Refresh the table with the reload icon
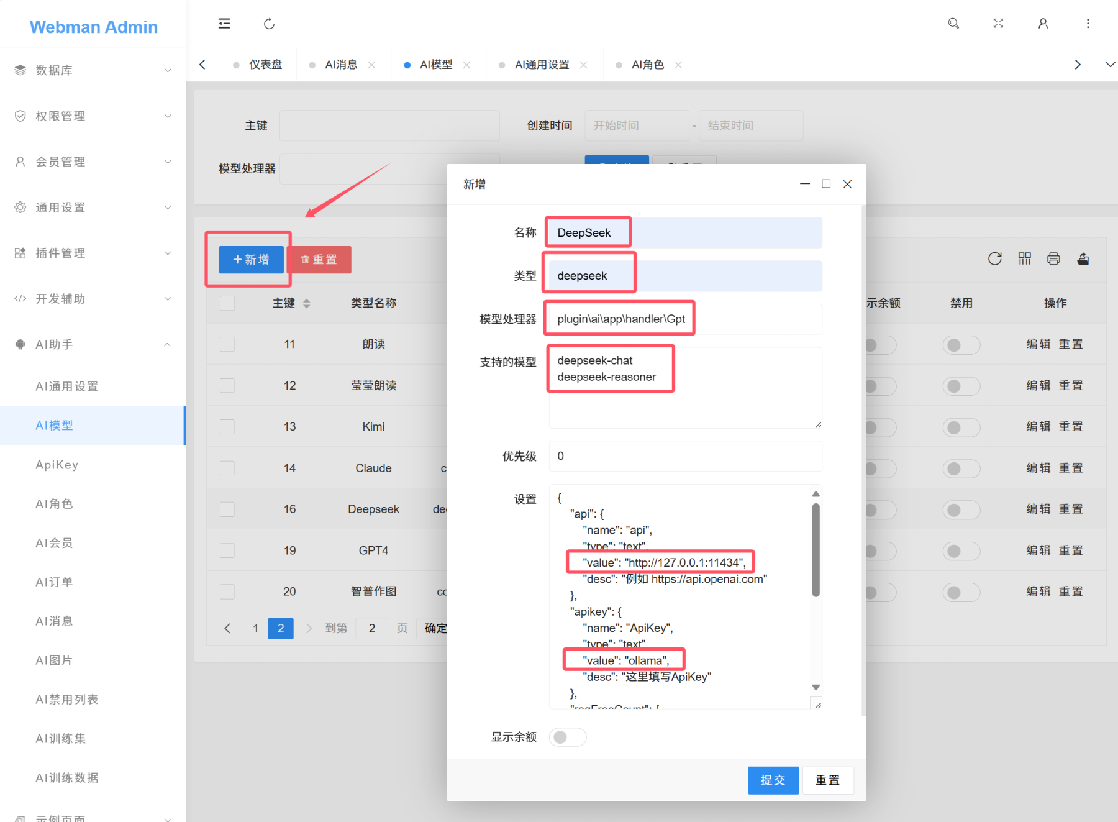 pos(995,258)
